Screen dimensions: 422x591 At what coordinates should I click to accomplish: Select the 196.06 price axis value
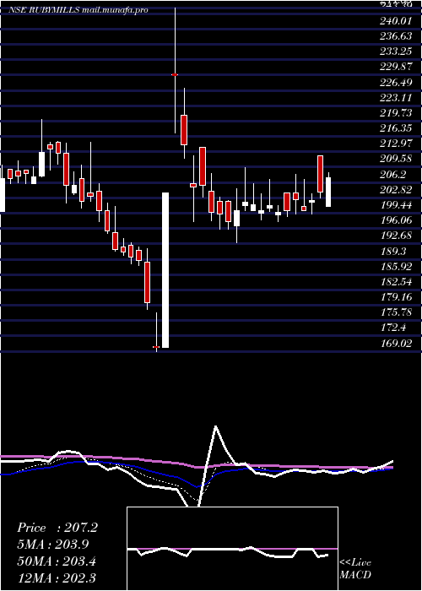pyautogui.click(x=396, y=220)
